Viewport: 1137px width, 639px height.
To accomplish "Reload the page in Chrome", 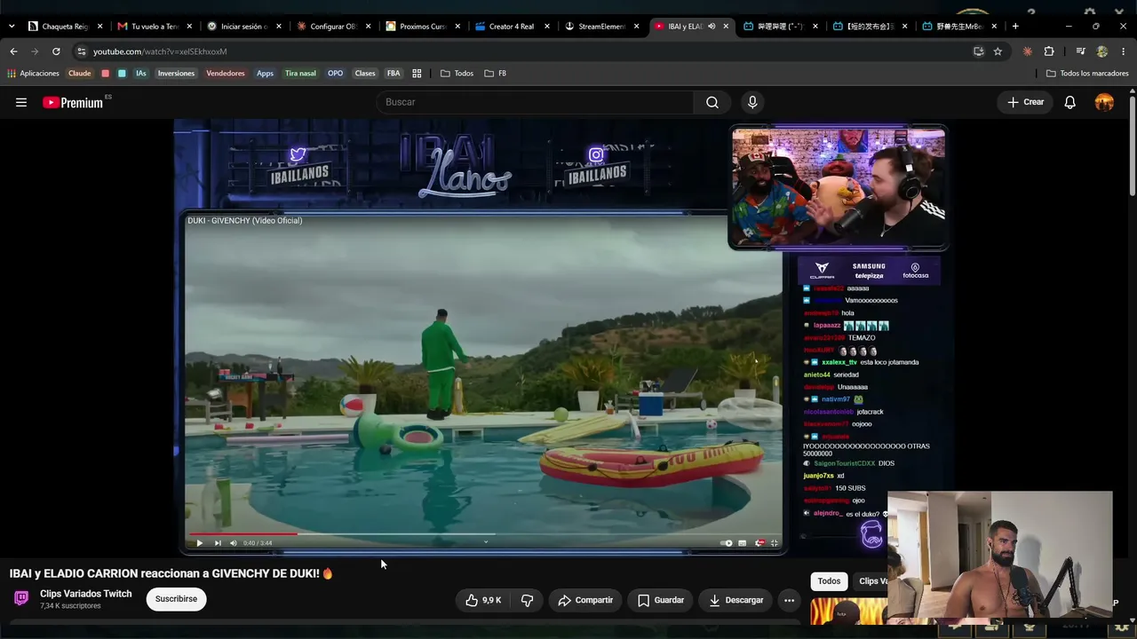I will click(x=56, y=51).
